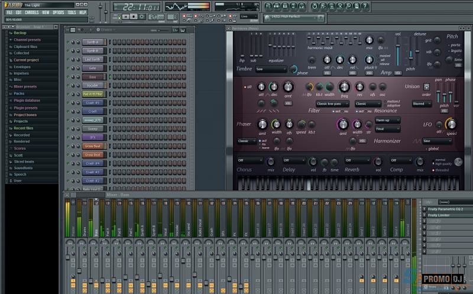Expand the Recent files folder
Screen dimensions: 473x294
[x=23, y=128]
